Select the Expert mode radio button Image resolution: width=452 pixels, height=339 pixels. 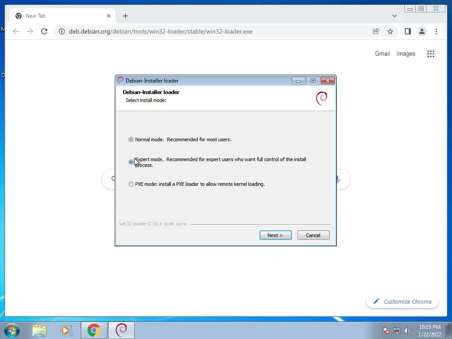pyautogui.click(x=131, y=162)
